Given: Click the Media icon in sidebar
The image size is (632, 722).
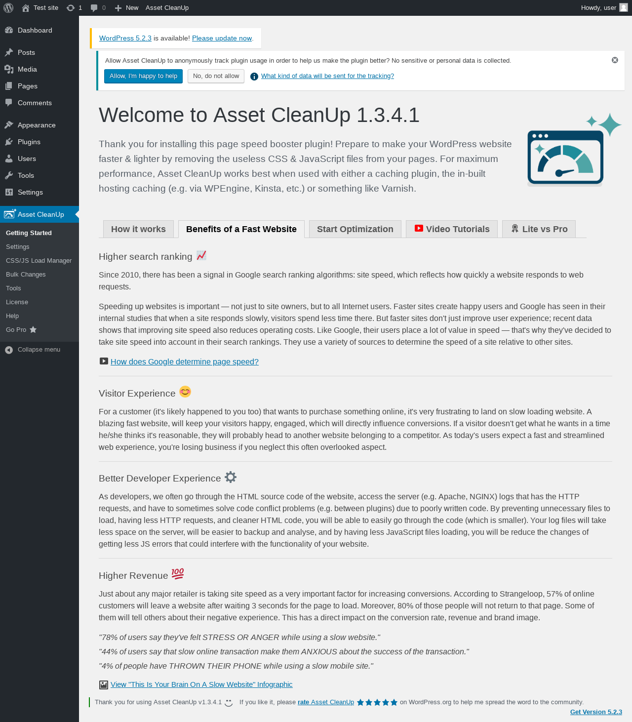Looking at the screenshot, I should point(9,69).
